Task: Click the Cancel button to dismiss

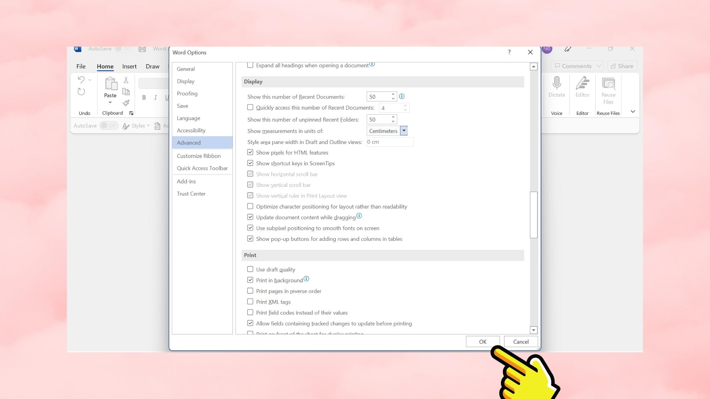Action: coord(521,342)
